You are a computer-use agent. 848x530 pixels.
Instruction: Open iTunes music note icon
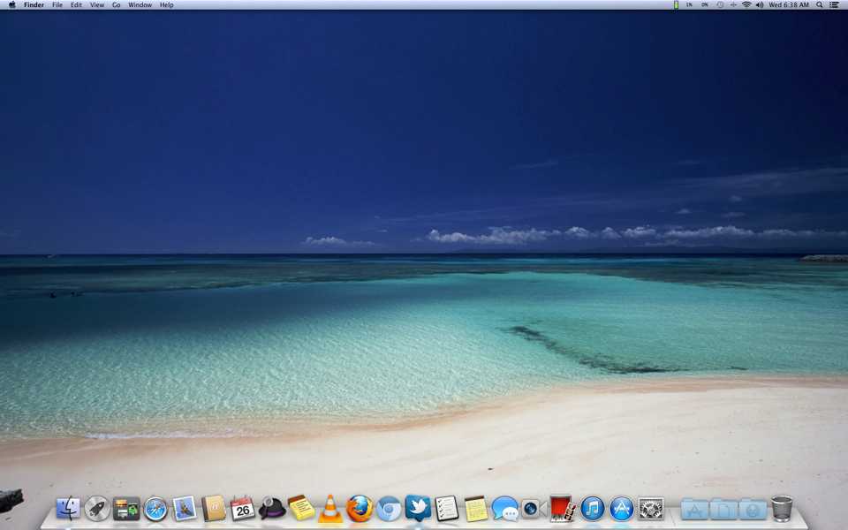(593, 509)
